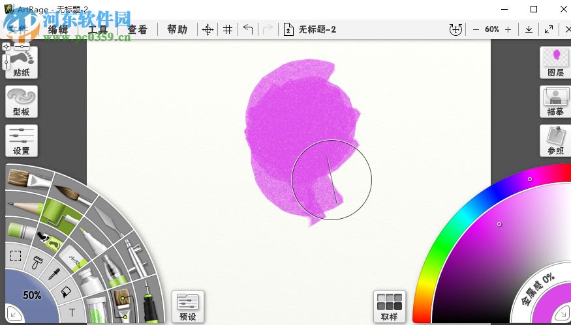Select the green Paint Roller tool
Screen dimensions: 571x325
tap(61, 216)
